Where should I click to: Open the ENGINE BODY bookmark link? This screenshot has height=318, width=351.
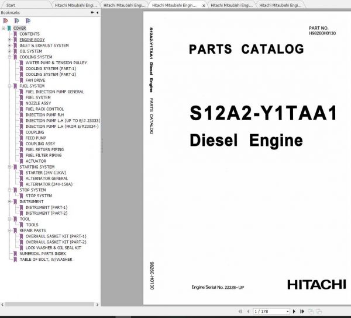click(32, 40)
